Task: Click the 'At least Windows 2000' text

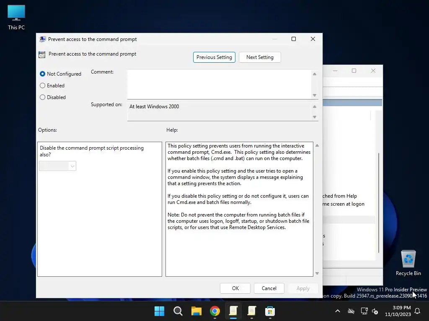Action: (x=154, y=107)
